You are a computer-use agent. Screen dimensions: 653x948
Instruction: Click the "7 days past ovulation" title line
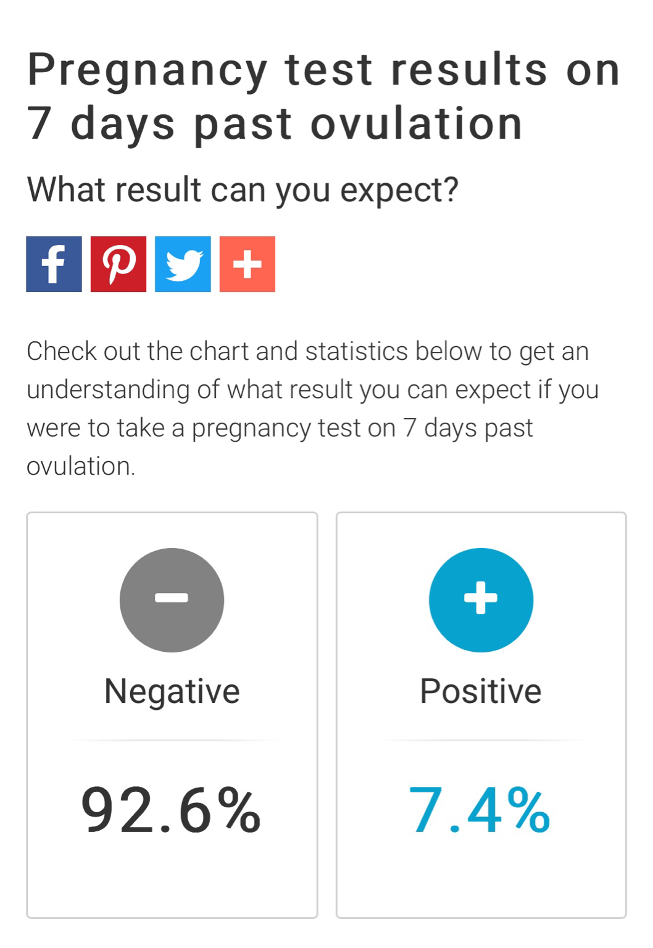click(275, 124)
